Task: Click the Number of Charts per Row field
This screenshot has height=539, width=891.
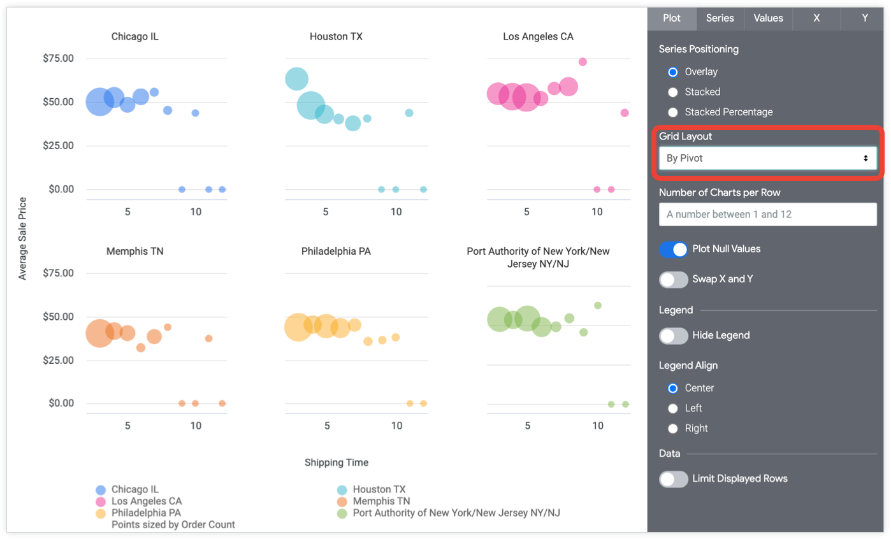Action: 767,214
